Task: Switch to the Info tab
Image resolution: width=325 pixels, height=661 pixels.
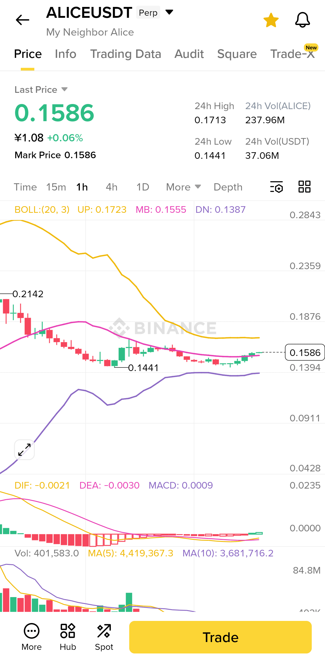Action: coord(66,54)
